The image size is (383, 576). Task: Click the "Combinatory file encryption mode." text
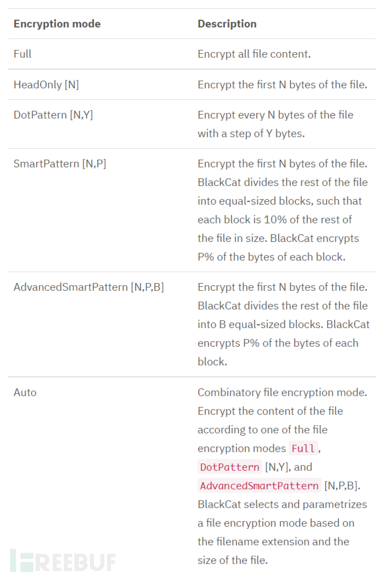point(282,392)
